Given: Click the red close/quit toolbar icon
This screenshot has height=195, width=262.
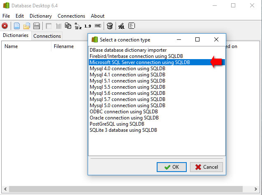Looking at the screenshot, I should 5,26.
